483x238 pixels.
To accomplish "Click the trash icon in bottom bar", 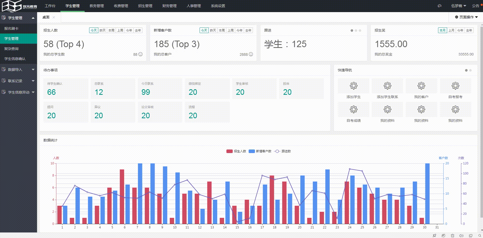I will (x=452, y=235).
